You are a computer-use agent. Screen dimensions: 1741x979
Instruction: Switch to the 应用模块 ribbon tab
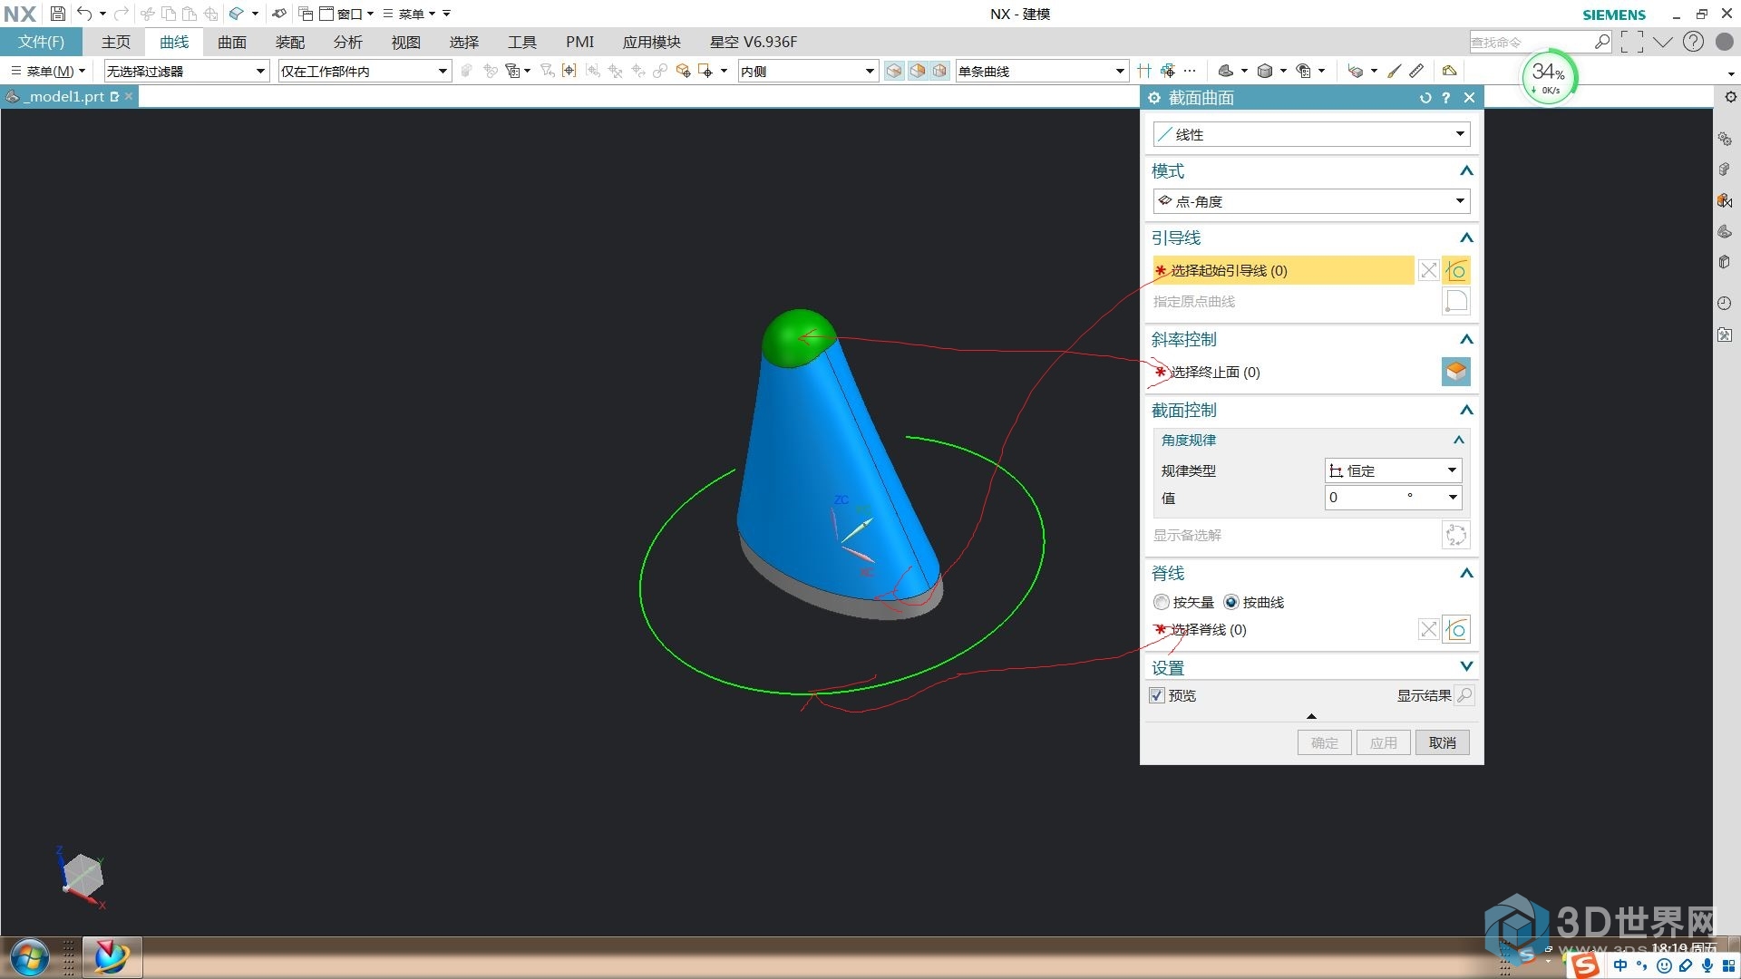click(x=651, y=42)
